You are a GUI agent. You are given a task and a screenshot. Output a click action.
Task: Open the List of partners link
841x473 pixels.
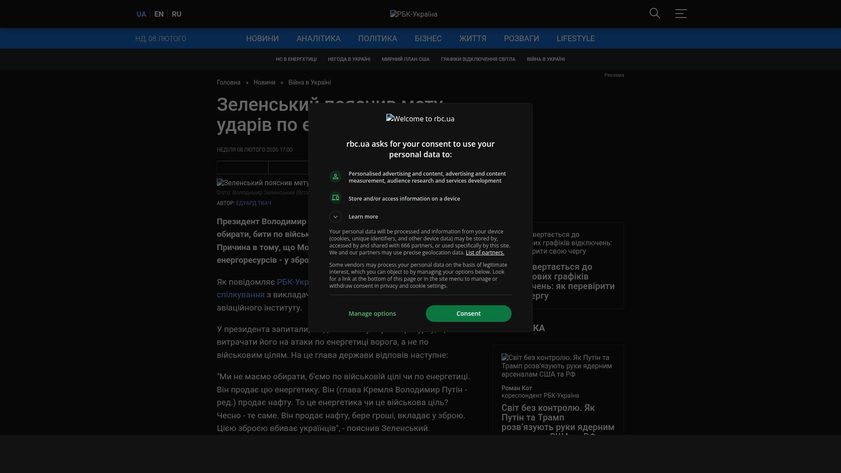tap(484, 253)
